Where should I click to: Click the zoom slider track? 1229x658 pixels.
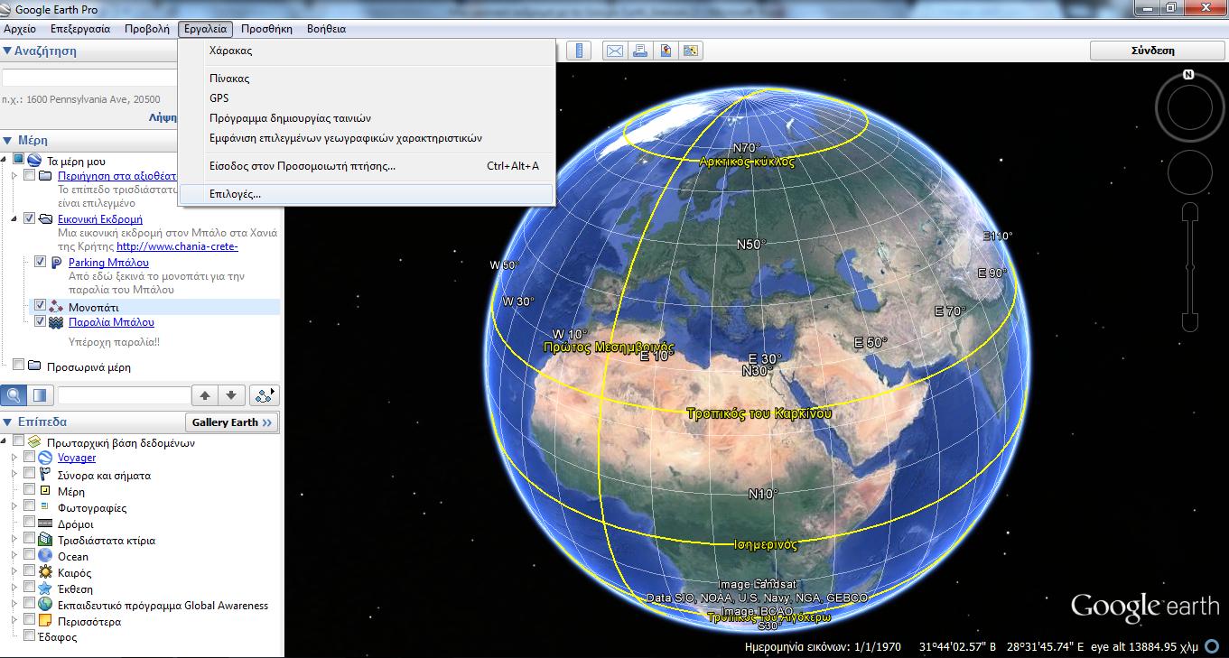click(1190, 267)
